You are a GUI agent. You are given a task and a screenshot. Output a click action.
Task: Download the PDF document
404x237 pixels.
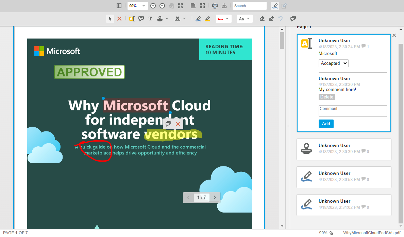coord(224,6)
